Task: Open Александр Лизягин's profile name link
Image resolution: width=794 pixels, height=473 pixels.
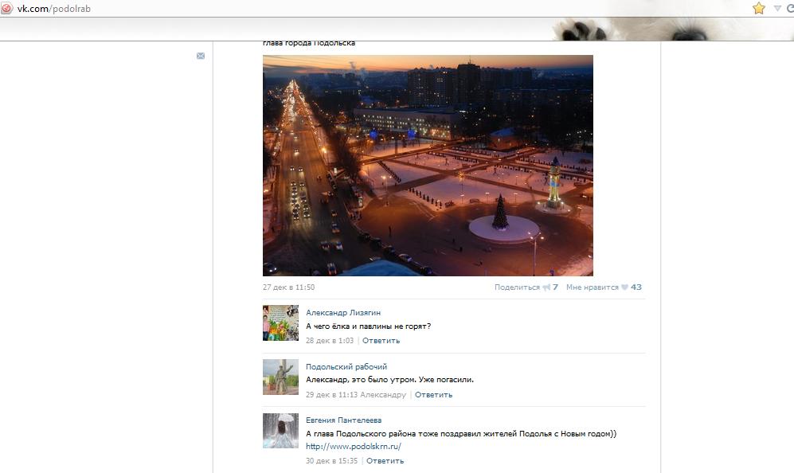Action: click(343, 313)
